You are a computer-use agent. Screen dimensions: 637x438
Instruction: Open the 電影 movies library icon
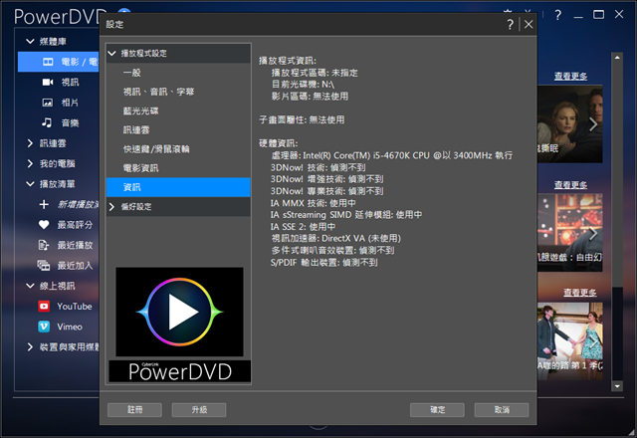click(x=48, y=62)
